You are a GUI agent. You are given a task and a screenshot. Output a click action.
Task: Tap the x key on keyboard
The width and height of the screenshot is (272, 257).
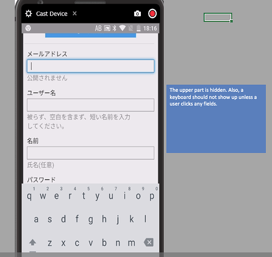63,243
